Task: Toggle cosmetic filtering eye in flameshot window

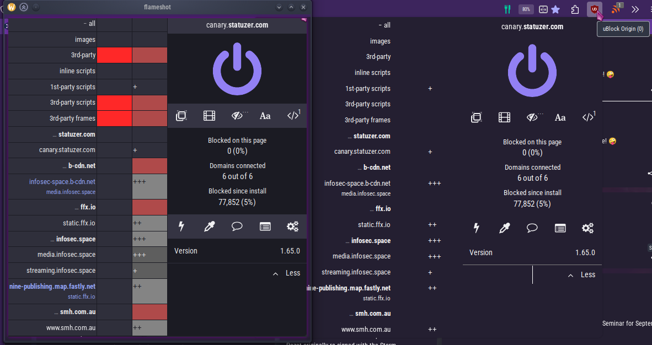Action: click(238, 116)
